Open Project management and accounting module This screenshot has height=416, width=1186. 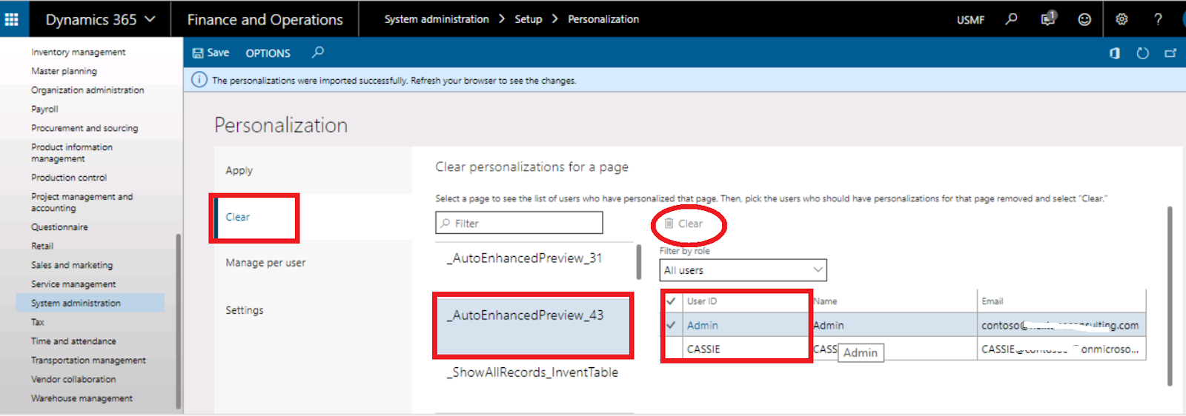pyautogui.click(x=82, y=202)
